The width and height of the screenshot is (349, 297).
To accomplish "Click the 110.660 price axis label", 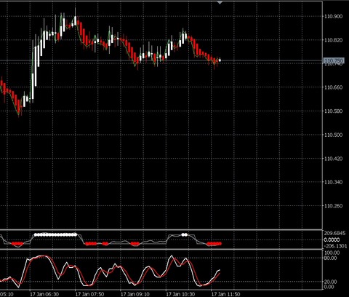I will 334,87.
